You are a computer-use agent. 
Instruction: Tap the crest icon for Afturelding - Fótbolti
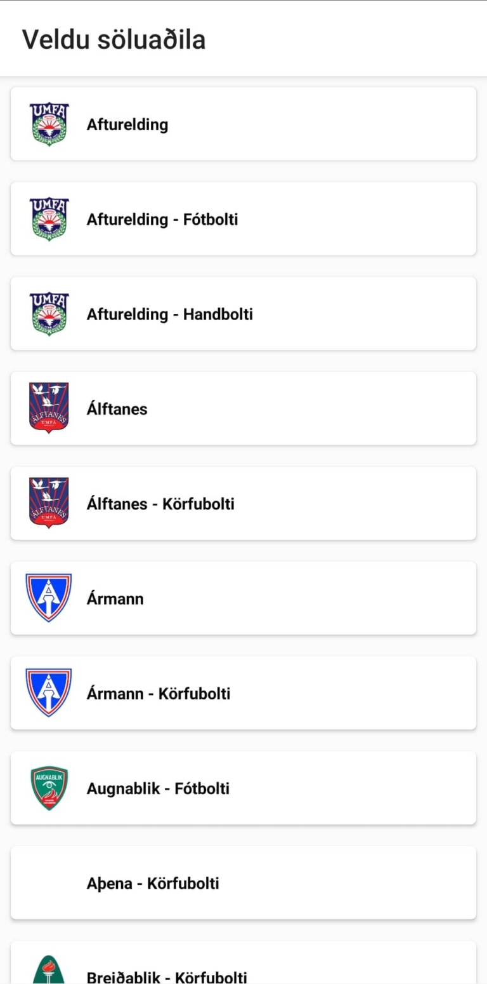49,219
